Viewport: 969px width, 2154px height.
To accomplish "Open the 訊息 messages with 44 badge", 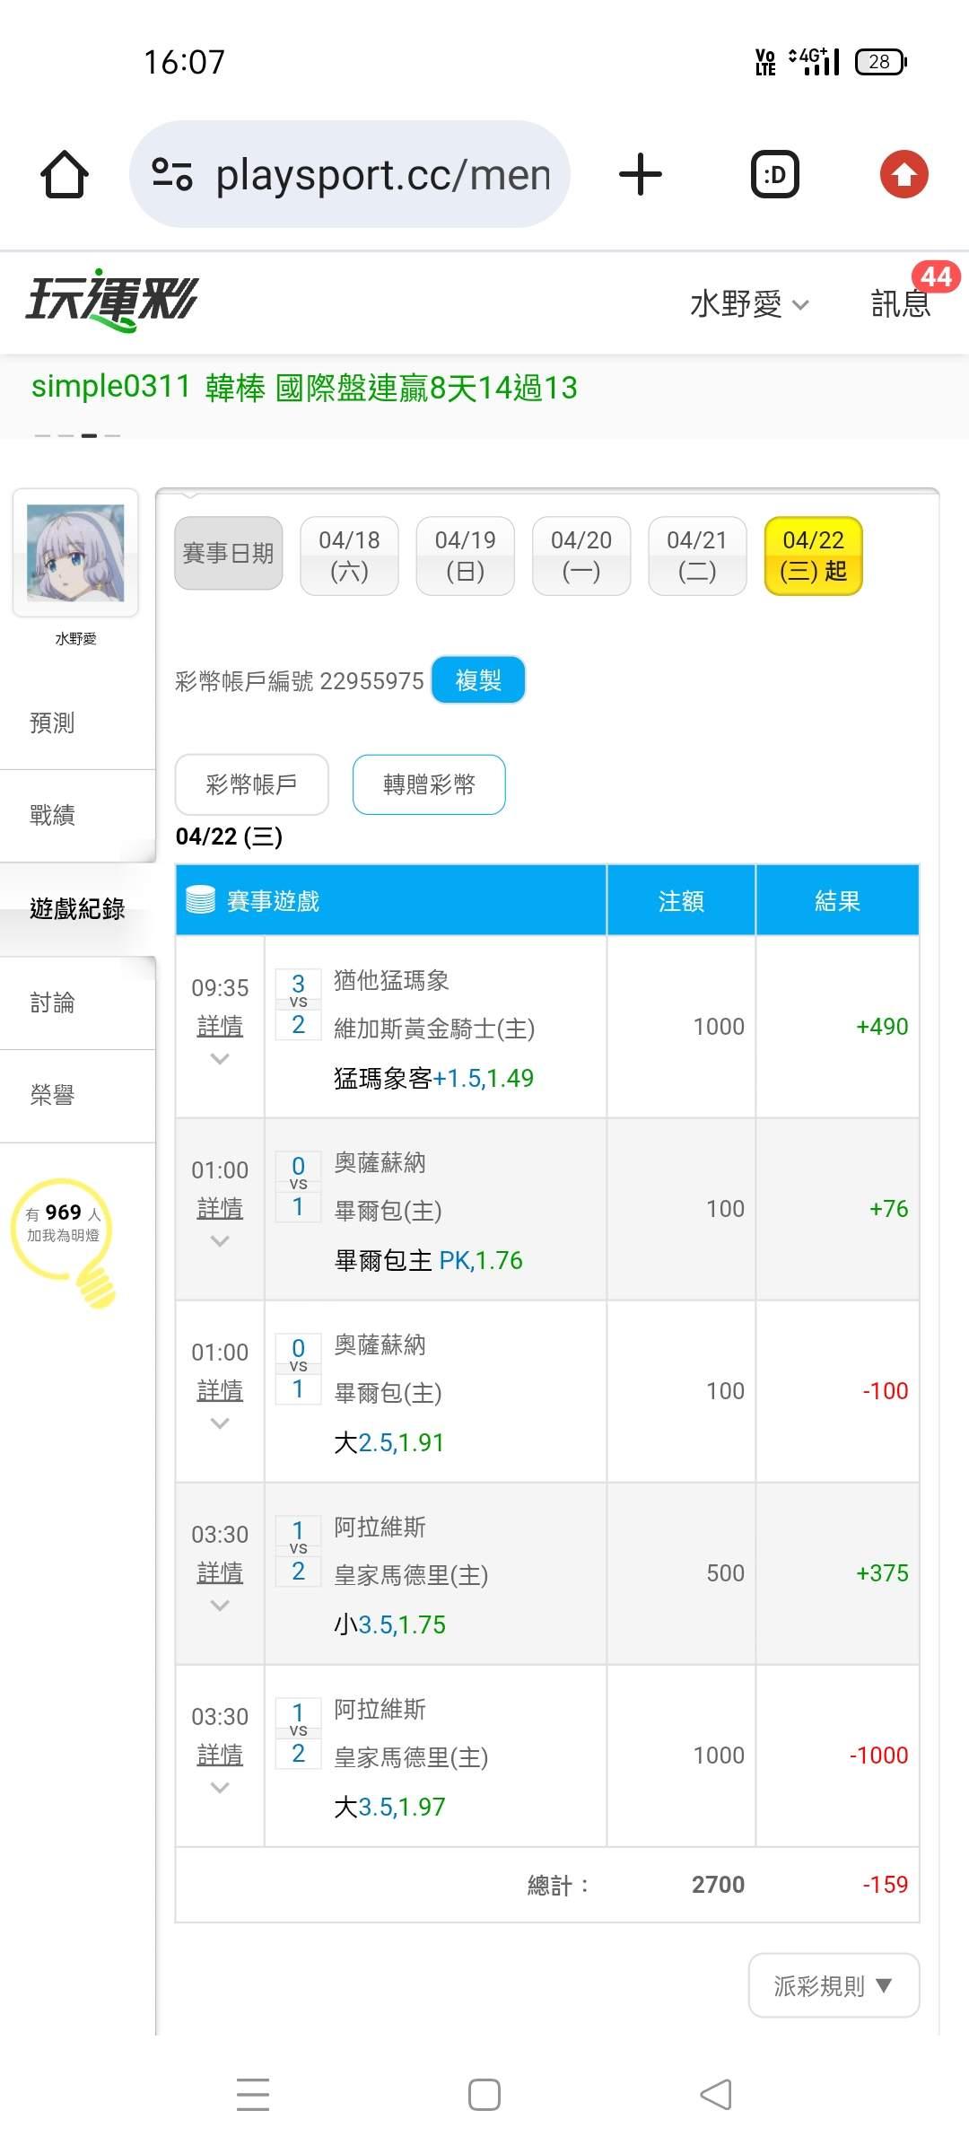I will click(x=902, y=303).
